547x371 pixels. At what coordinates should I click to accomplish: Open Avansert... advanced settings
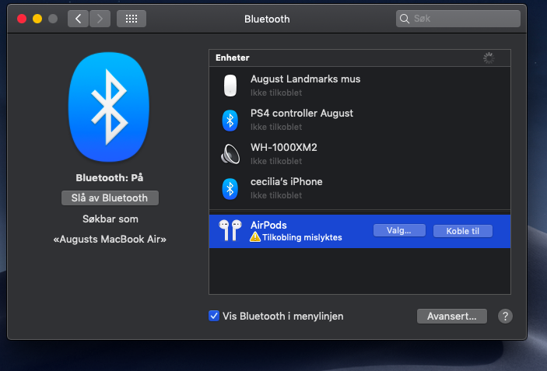(x=452, y=317)
